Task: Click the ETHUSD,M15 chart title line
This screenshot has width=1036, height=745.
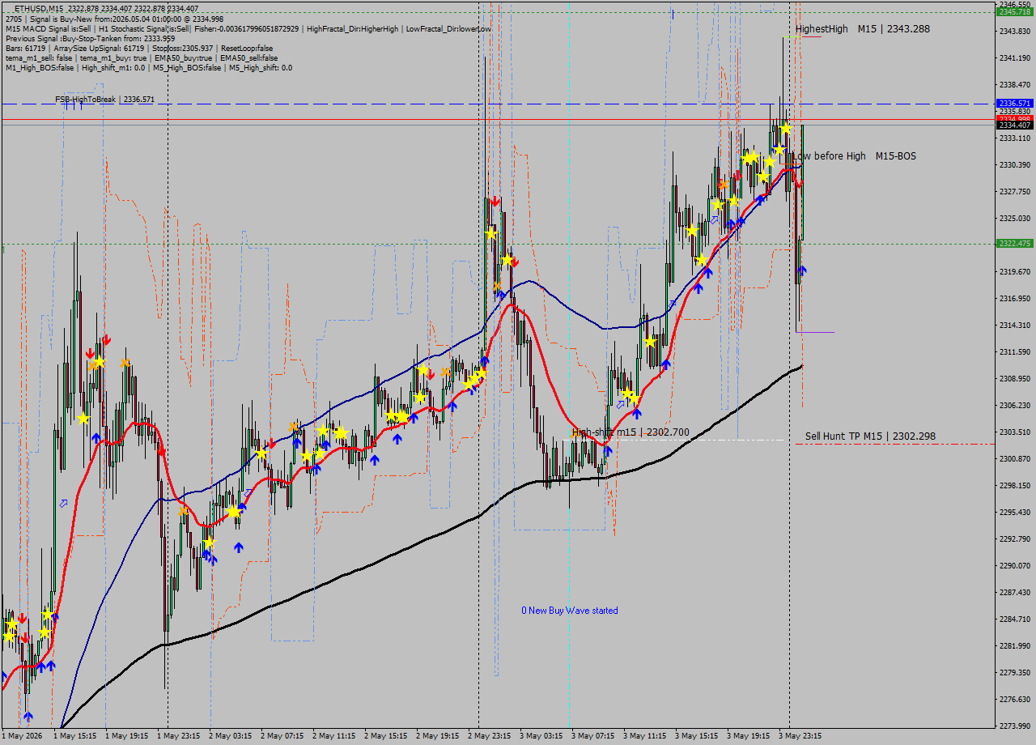Action: [106, 9]
